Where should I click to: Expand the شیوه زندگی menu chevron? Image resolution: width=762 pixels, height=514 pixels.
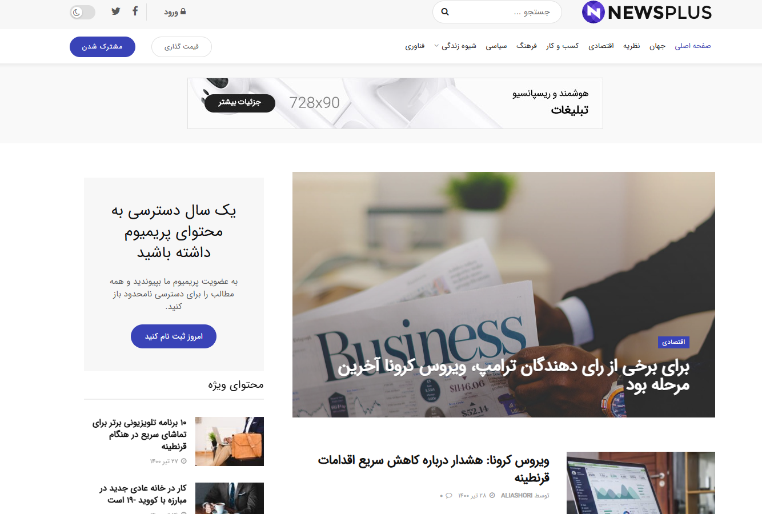(x=436, y=46)
